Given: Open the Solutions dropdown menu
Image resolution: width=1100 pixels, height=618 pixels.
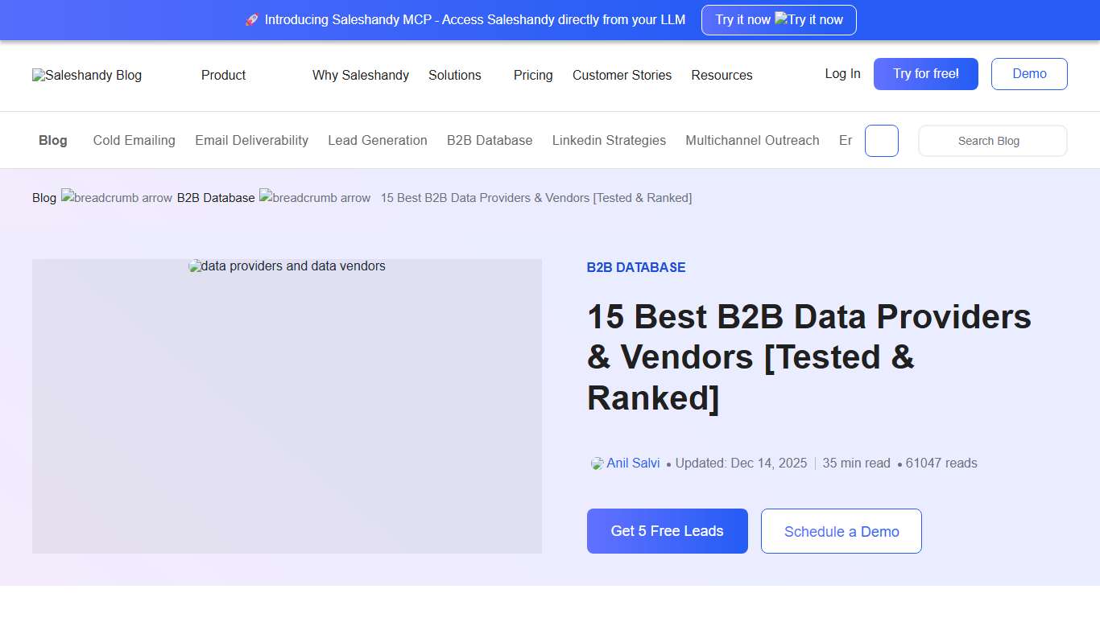Looking at the screenshot, I should click(x=455, y=75).
